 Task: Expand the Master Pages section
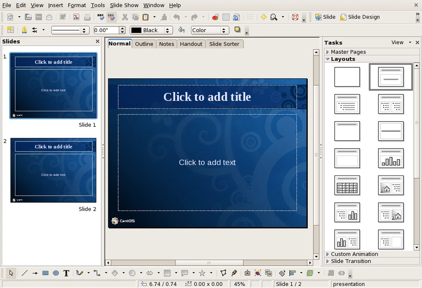348,52
